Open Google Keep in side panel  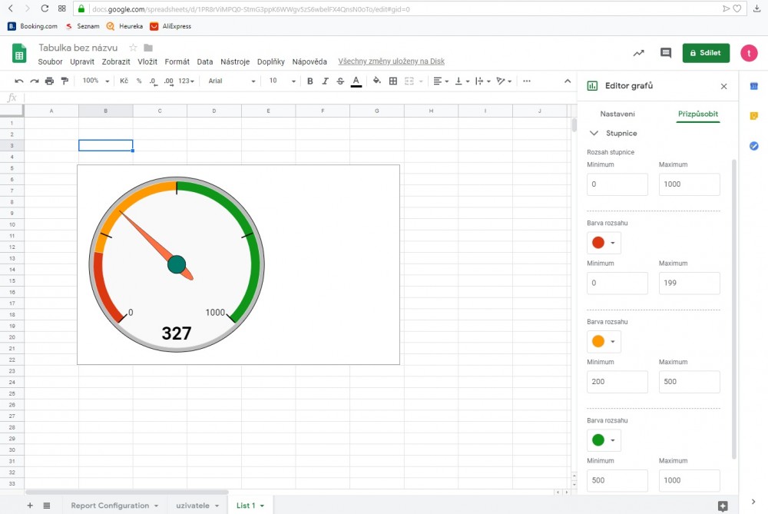[754, 116]
